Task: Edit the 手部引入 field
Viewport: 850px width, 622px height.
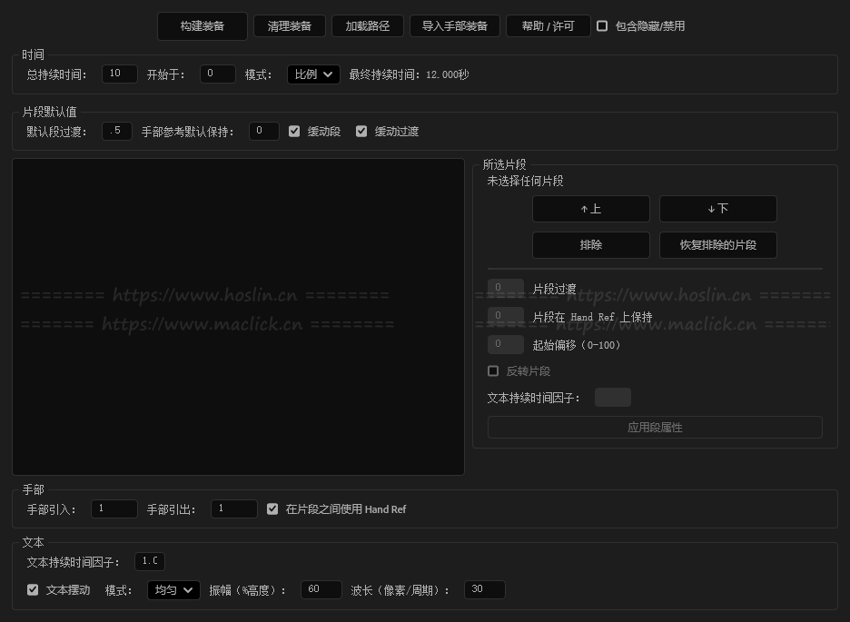Action: click(114, 508)
